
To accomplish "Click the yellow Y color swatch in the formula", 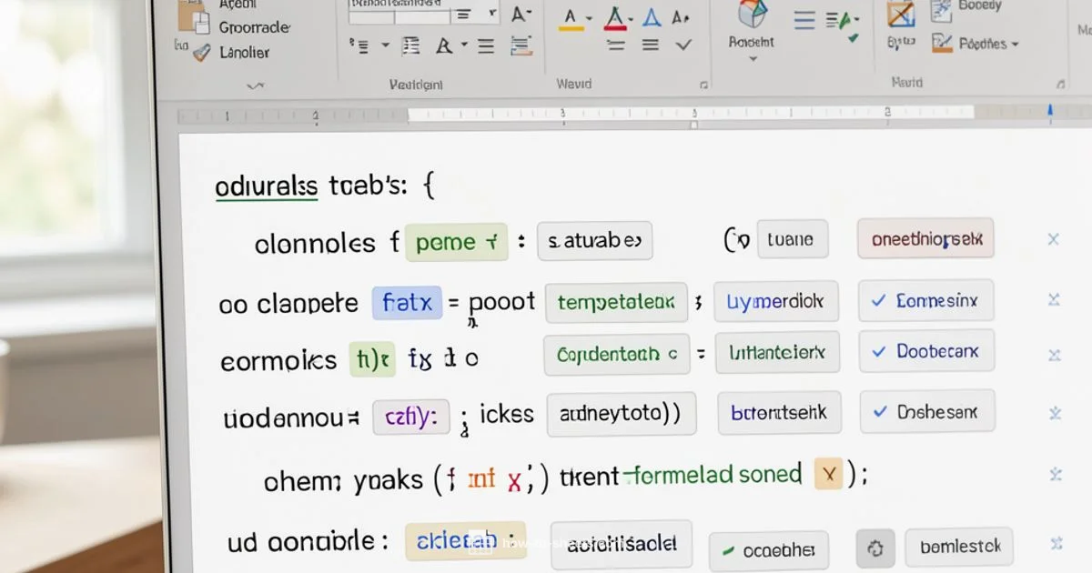I will pos(828,474).
